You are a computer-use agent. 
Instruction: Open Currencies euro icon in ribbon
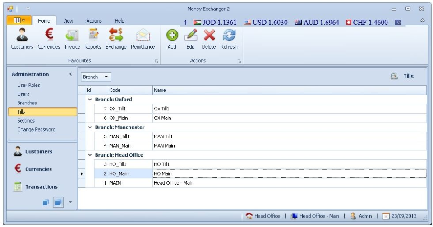click(49, 39)
